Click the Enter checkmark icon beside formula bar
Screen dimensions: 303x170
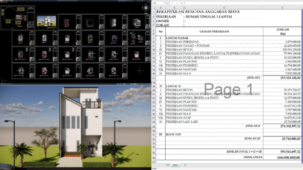[x=177, y=3]
